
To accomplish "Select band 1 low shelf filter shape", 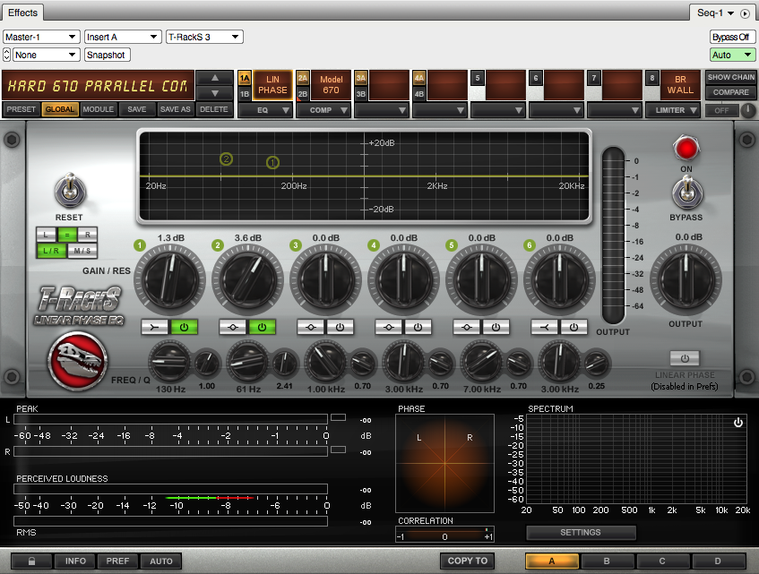I will 154,328.
